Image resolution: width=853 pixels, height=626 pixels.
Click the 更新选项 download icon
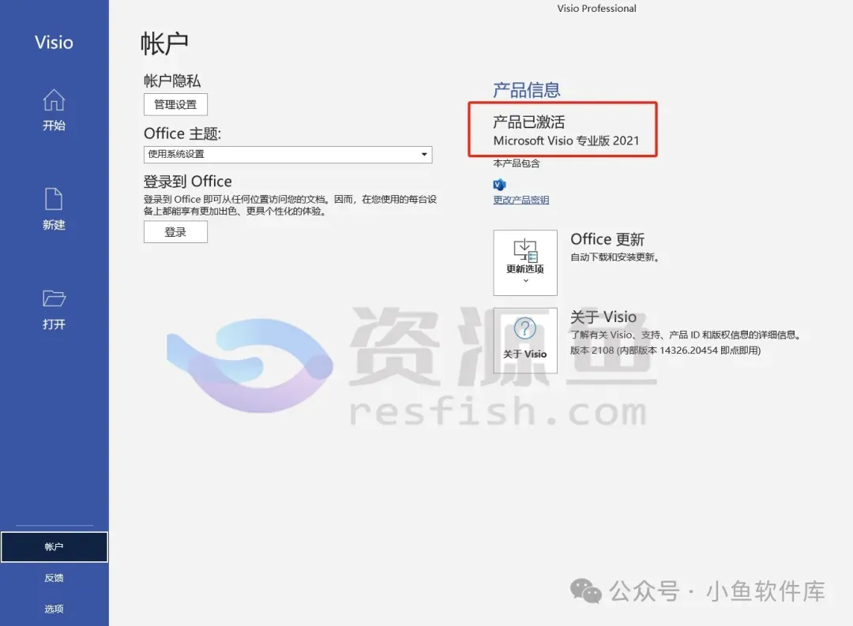(525, 250)
